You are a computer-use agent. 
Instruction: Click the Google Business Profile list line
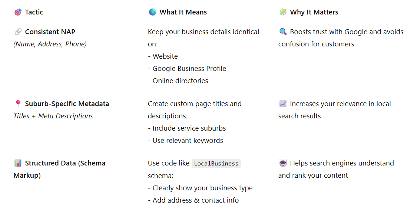pyautogui.click(x=187, y=69)
